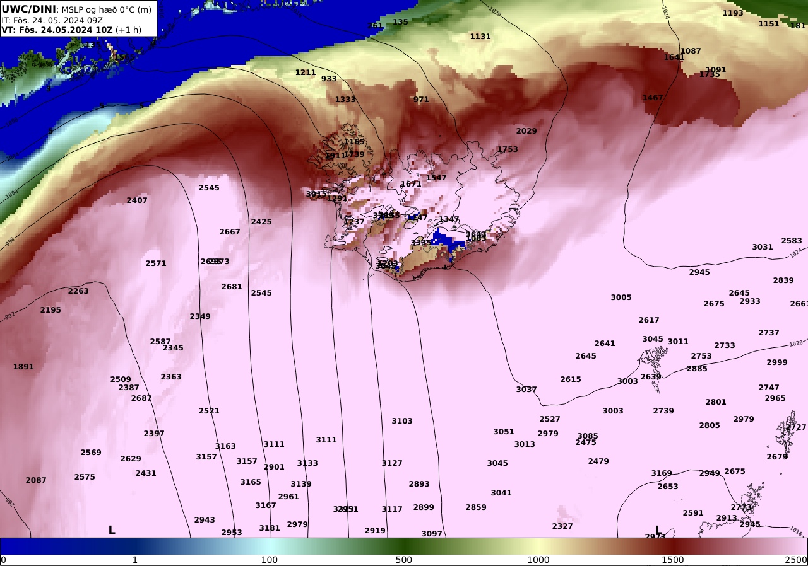808x566 pixels.
Task: Click the 3037 value
Action: pos(526,390)
